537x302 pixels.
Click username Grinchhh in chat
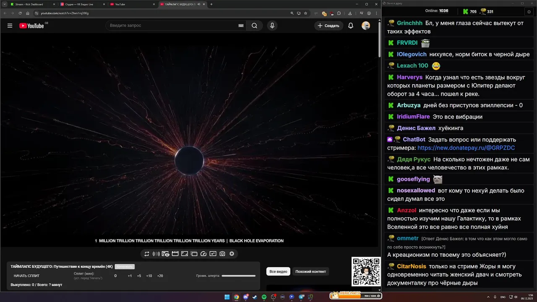[x=409, y=23]
